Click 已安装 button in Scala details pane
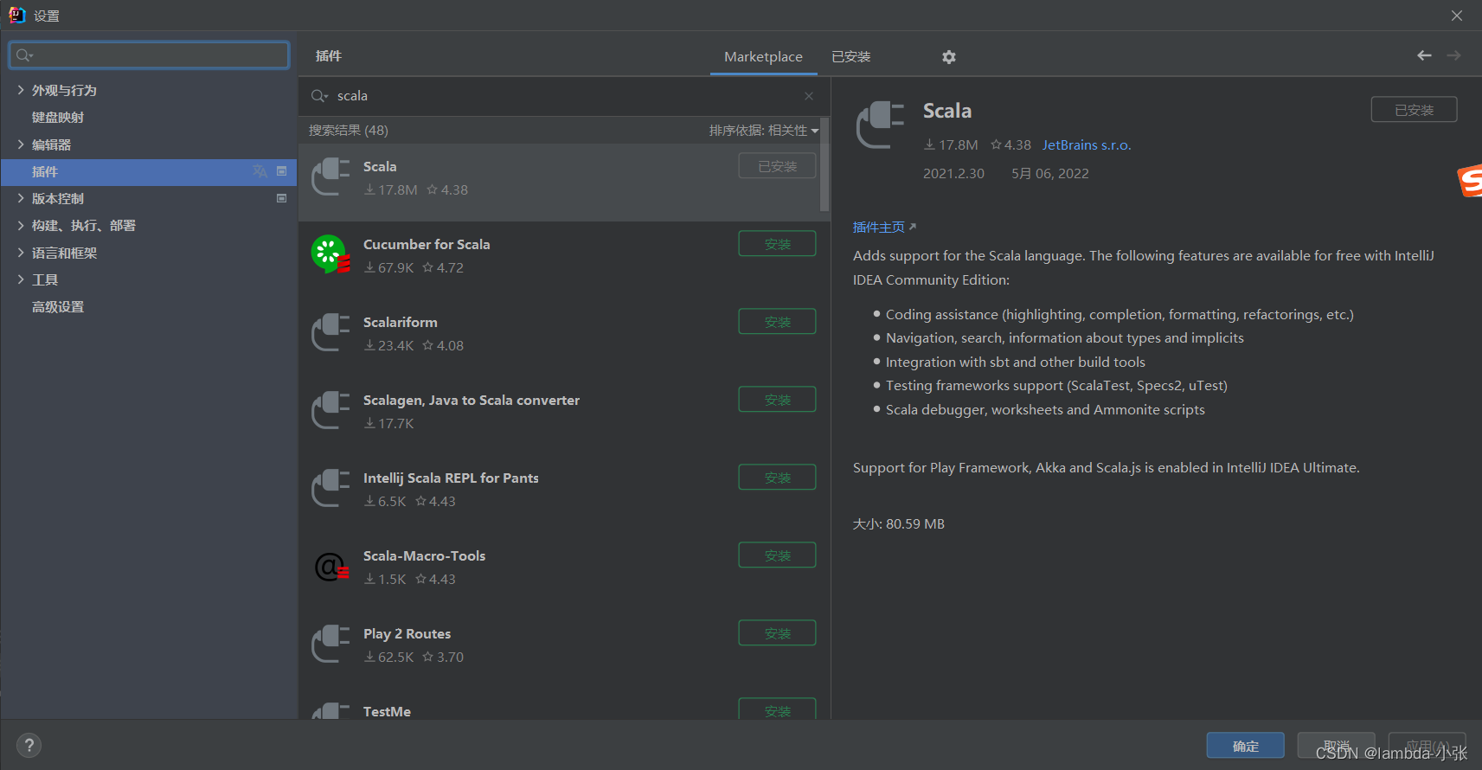The image size is (1482, 770). pos(1414,110)
